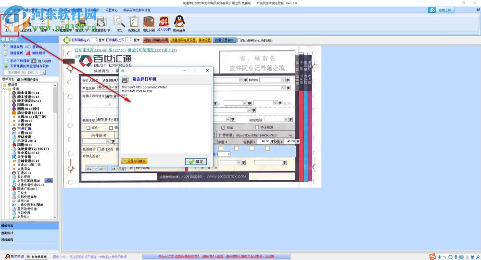Image resolution: width=481 pixels, height=260 pixels.
Task: Select 韵达快递(2014) template in tree
Action: pyautogui.click(x=30, y=113)
